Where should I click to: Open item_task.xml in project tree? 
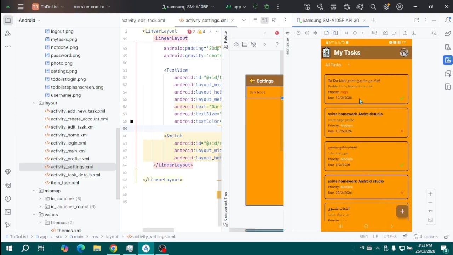tap(65, 183)
